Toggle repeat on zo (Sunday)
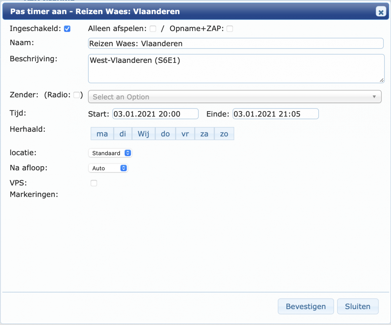The height and width of the screenshot is (325, 391). pyautogui.click(x=224, y=134)
